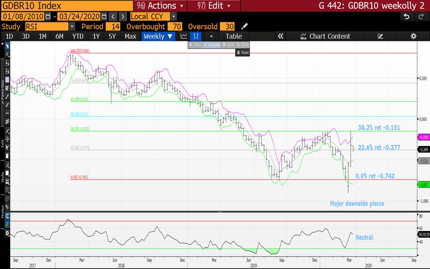This screenshot has width=430, height=269.
Task: Select the 1Y time range
Action: (x=96, y=36)
